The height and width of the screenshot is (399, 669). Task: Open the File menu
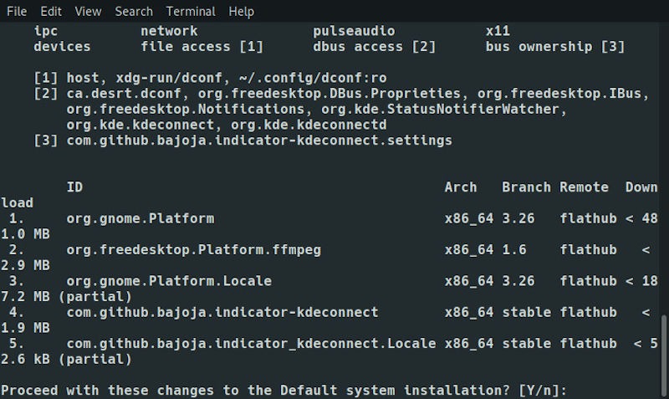(17, 12)
